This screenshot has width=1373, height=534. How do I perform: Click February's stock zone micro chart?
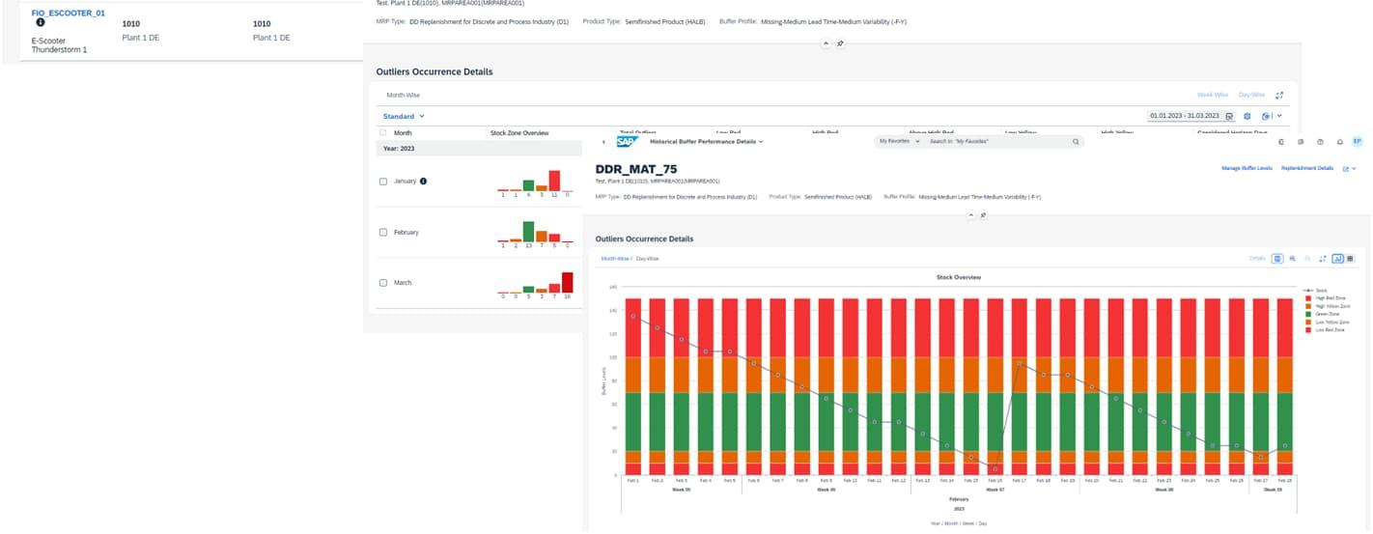point(536,235)
